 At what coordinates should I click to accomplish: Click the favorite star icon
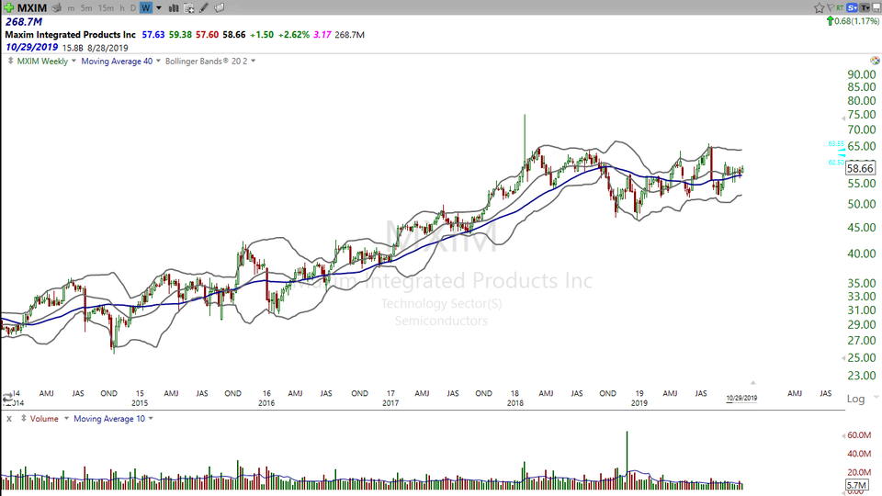point(819,8)
